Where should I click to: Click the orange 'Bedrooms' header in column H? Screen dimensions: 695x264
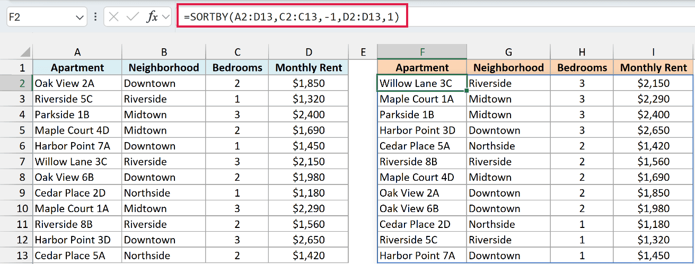[x=582, y=67]
